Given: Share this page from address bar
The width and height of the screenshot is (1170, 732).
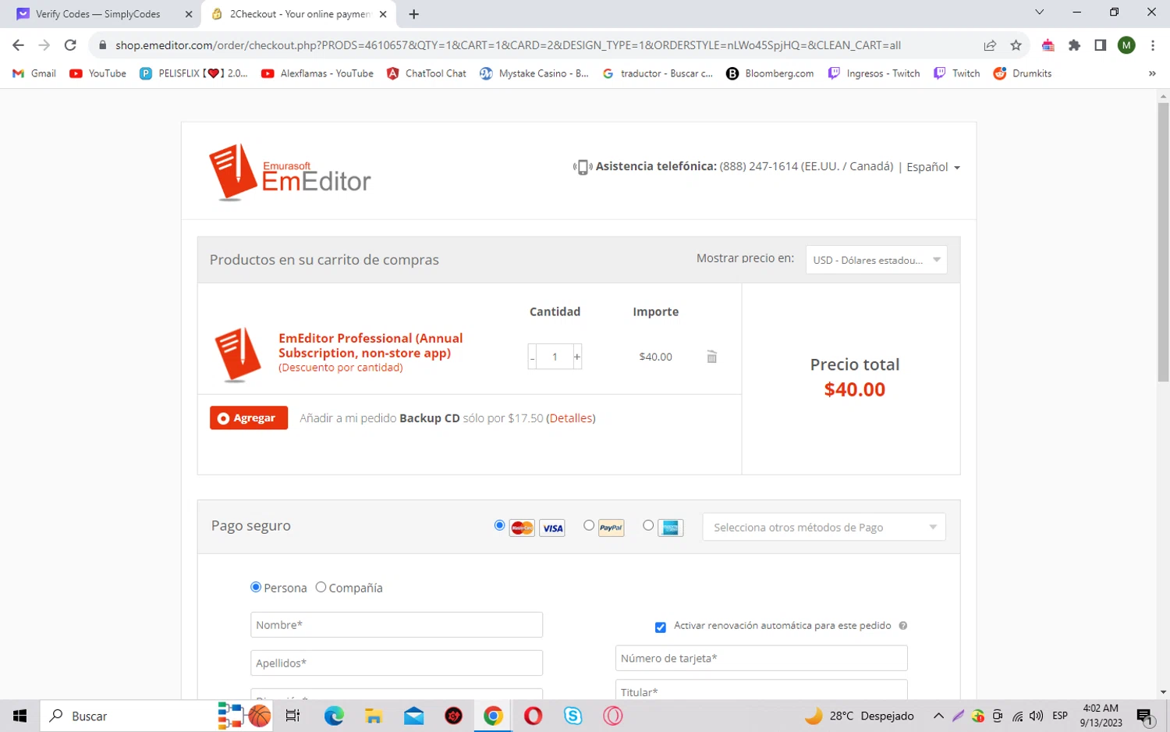Looking at the screenshot, I should [x=990, y=45].
